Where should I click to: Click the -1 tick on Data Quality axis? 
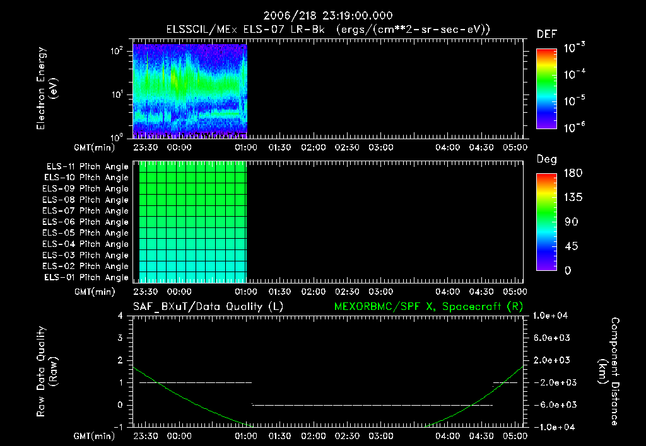pos(118,427)
